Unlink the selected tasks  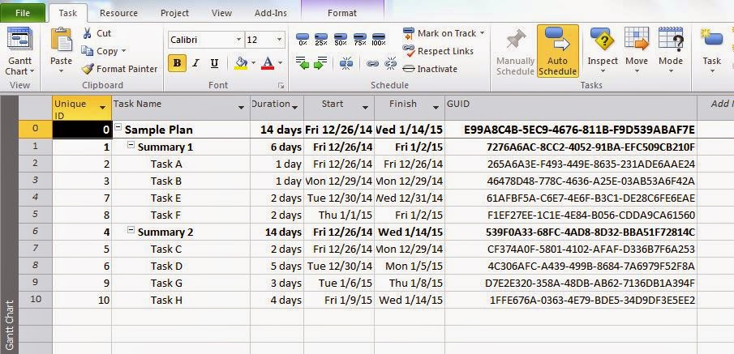pos(390,63)
